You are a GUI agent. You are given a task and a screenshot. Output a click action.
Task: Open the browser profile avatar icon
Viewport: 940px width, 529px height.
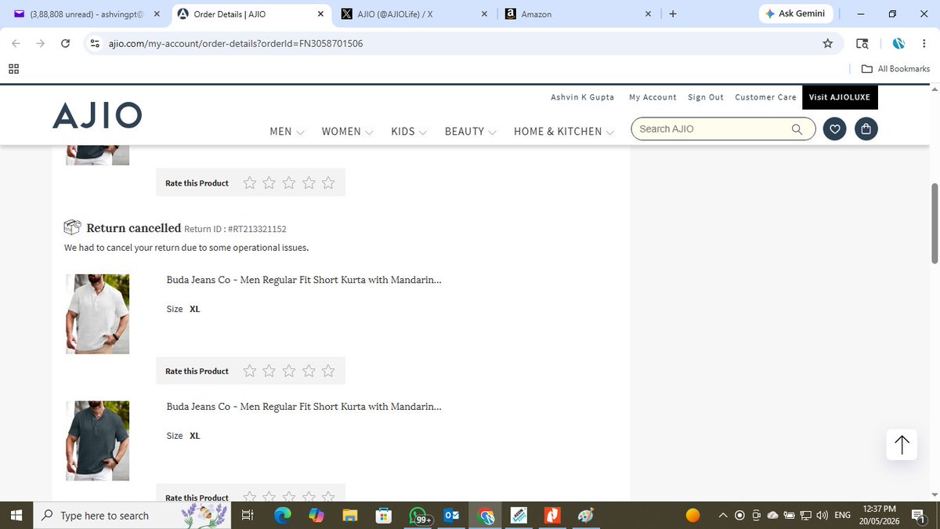coord(898,43)
